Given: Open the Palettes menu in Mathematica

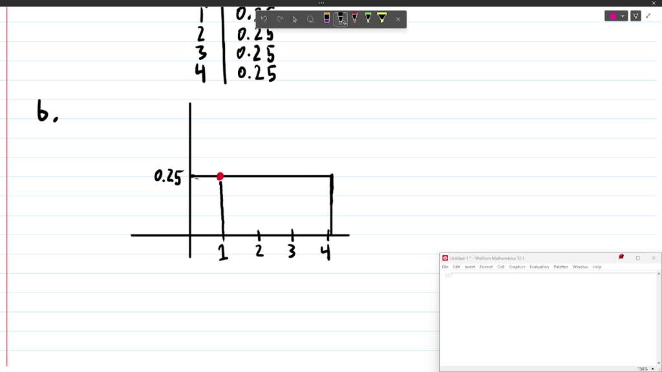Looking at the screenshot, I should click(x=561, y=267).
